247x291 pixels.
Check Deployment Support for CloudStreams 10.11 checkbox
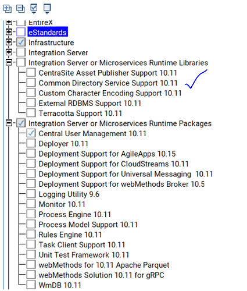coord(31,164)
